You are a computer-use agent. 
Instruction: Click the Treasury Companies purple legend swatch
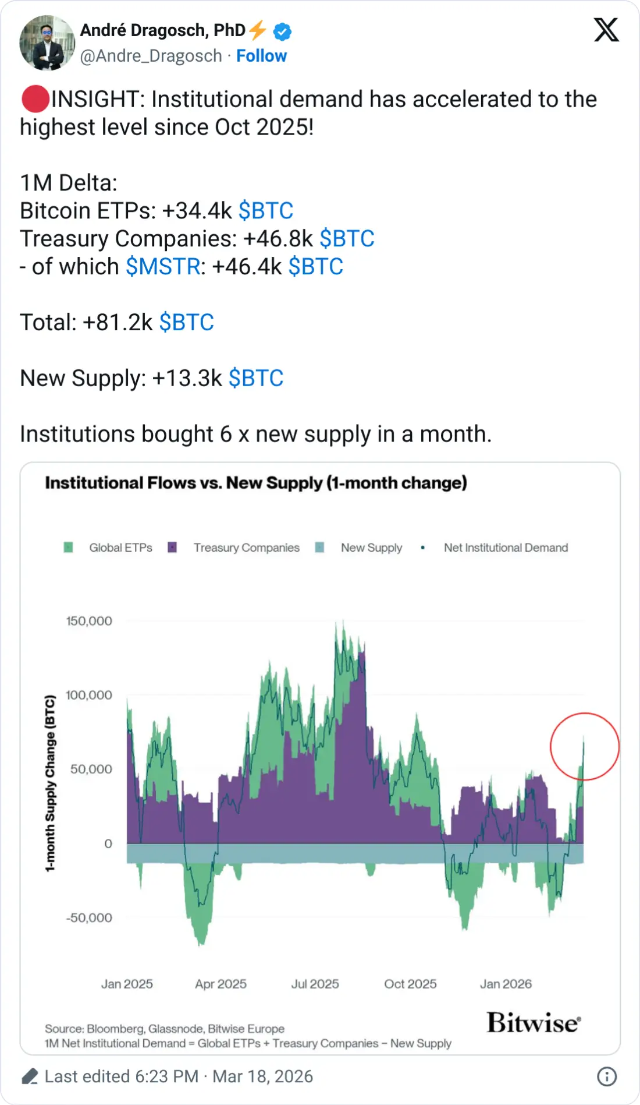click(x=172, y=548)
